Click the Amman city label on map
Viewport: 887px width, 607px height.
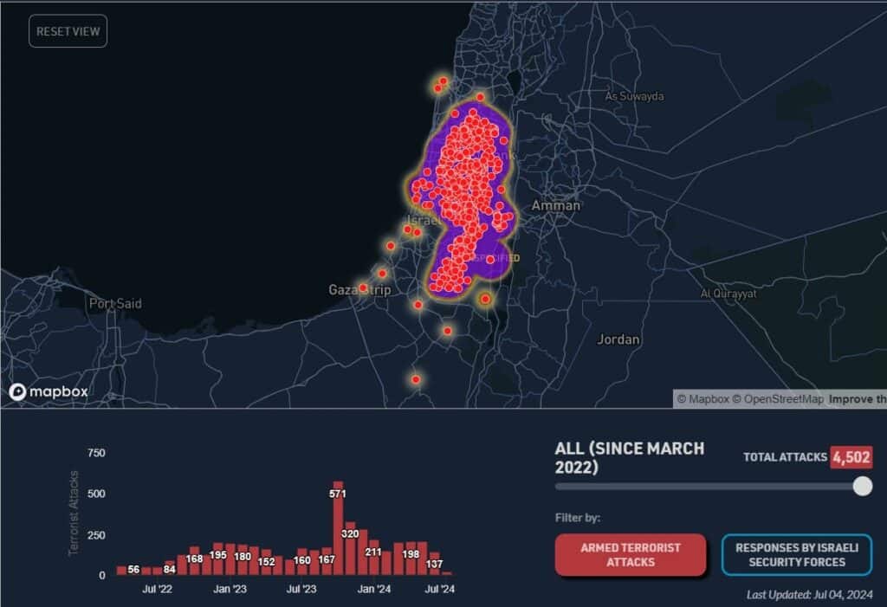pos(555,206)
